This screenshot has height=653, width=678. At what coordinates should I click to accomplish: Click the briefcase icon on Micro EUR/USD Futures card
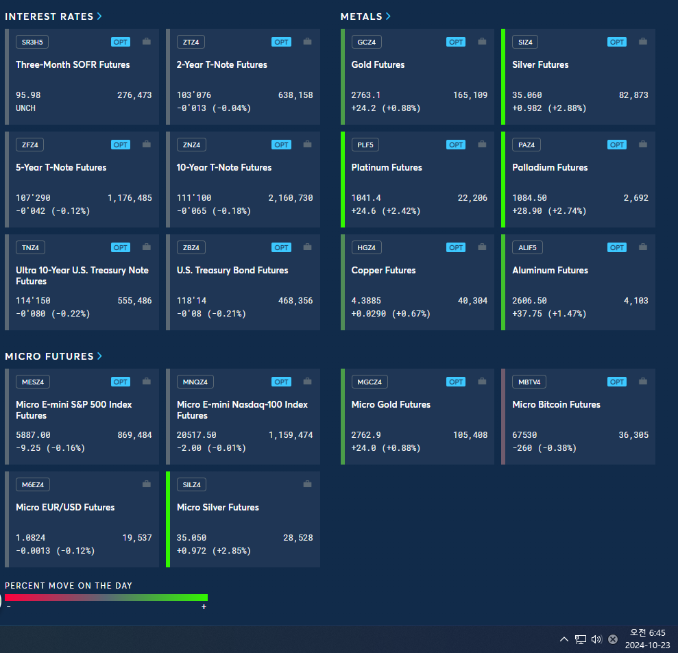(147, 484)
